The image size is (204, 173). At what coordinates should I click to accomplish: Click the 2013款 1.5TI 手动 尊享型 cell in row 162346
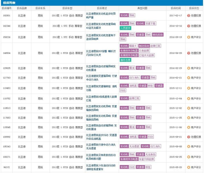(x=67, y=26)
